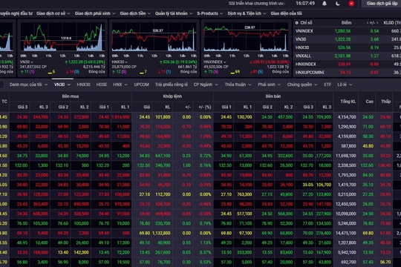Open the VN30 intraday chart
This screenshot has height=267, width=401.
pyautogui.click(x=62, y=37)
